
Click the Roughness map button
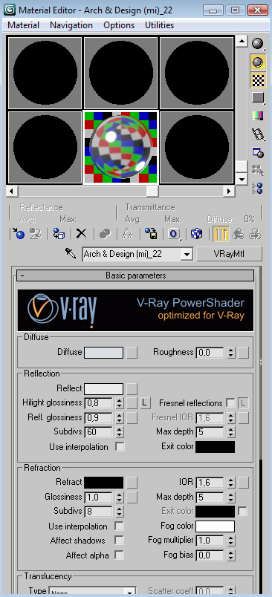coord(244,353)
